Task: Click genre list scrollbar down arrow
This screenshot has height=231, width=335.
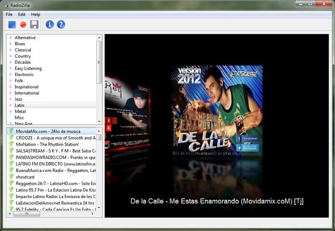Action: coord(99,121)
